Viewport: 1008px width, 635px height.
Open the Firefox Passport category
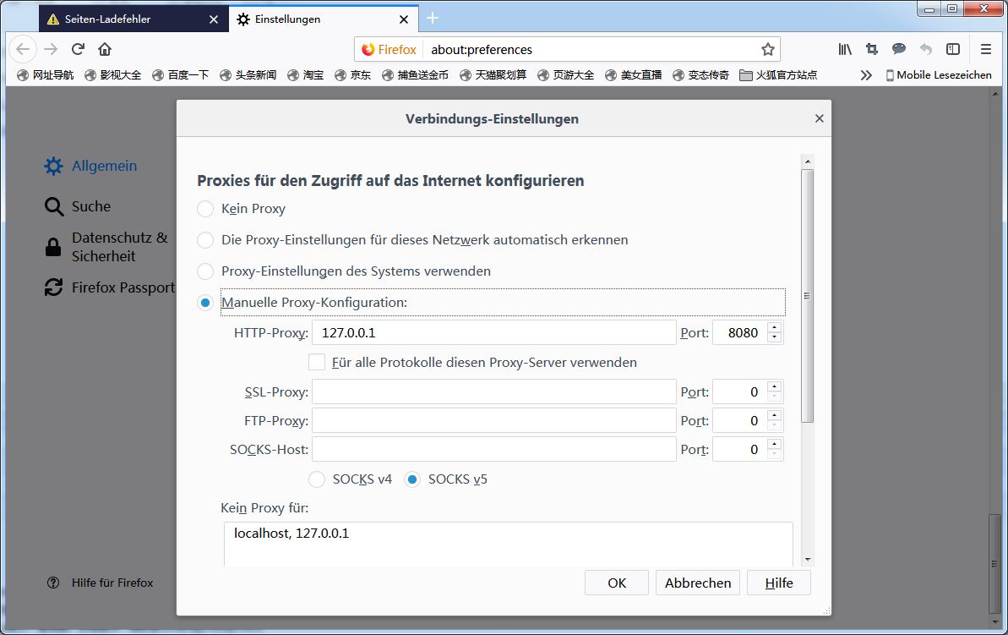coord(109,287)
